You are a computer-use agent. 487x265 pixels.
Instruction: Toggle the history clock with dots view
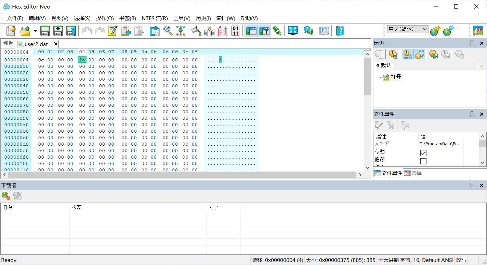tap(407, 54)
